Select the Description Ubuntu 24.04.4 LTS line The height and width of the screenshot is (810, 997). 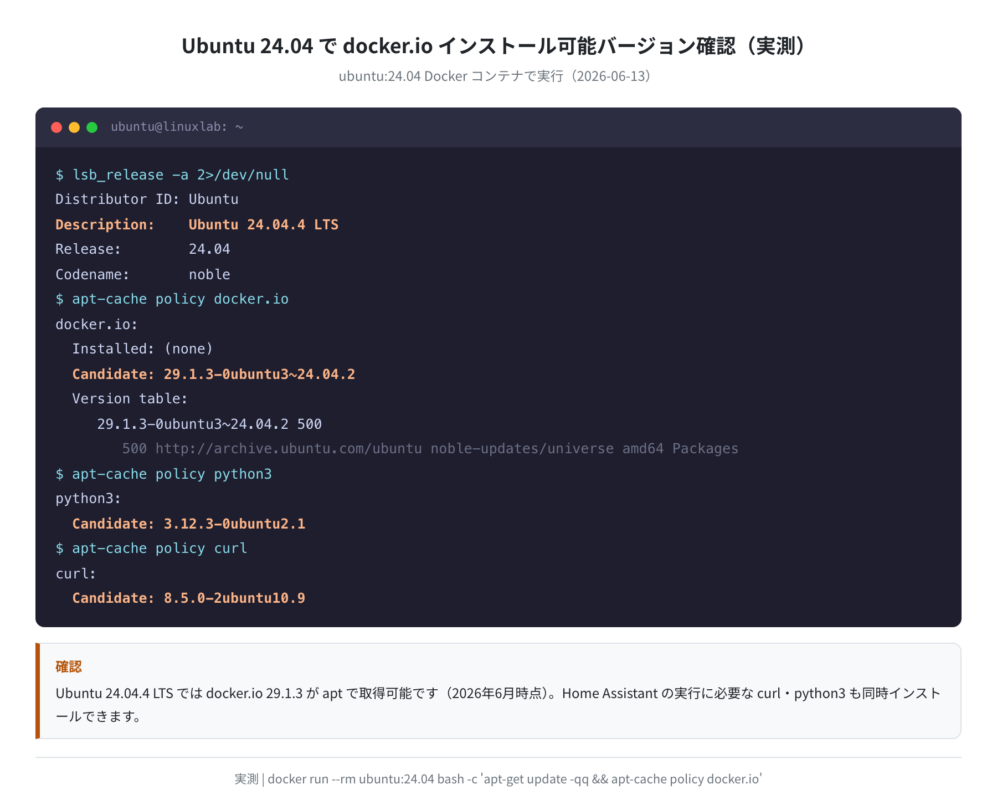[197, 224]
